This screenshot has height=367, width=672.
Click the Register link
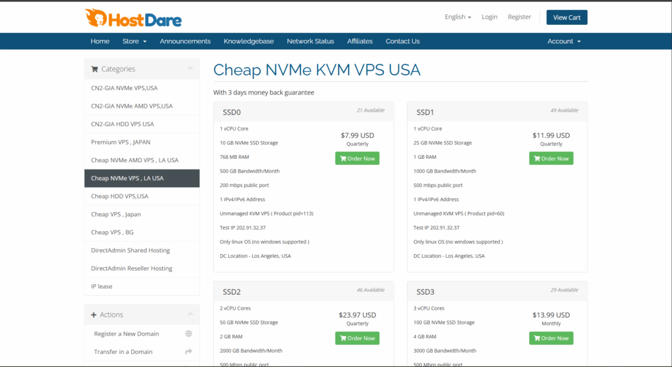click(x=520, y=16)
